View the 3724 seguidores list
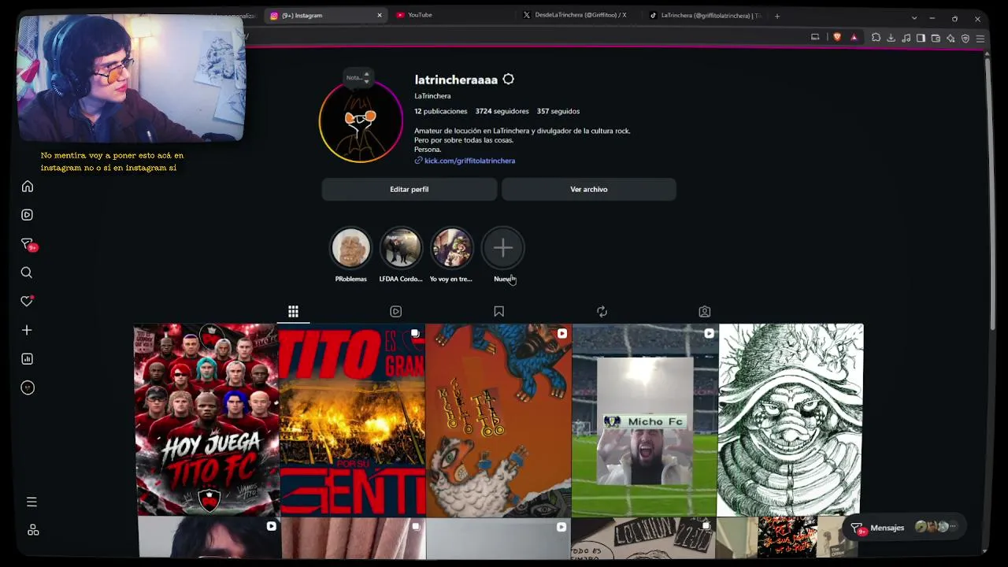The height and width of the screenshot is (567, 1008). coord(502,111)
